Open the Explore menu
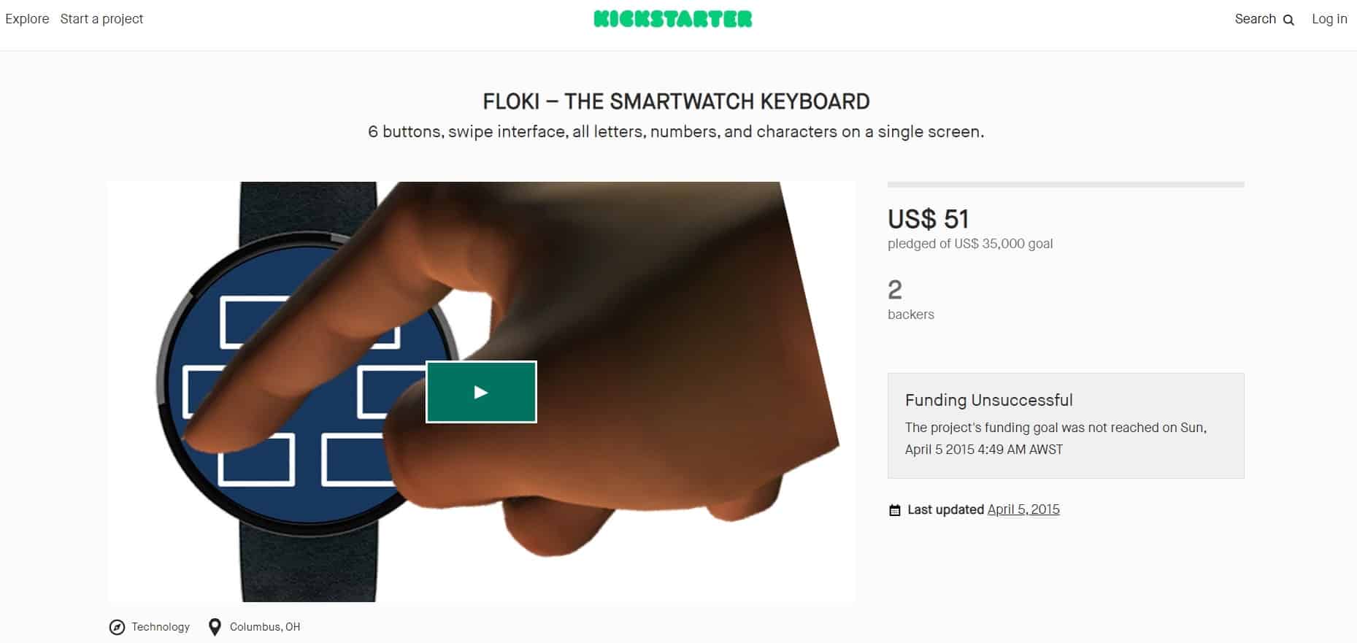 tap(27, 19)
